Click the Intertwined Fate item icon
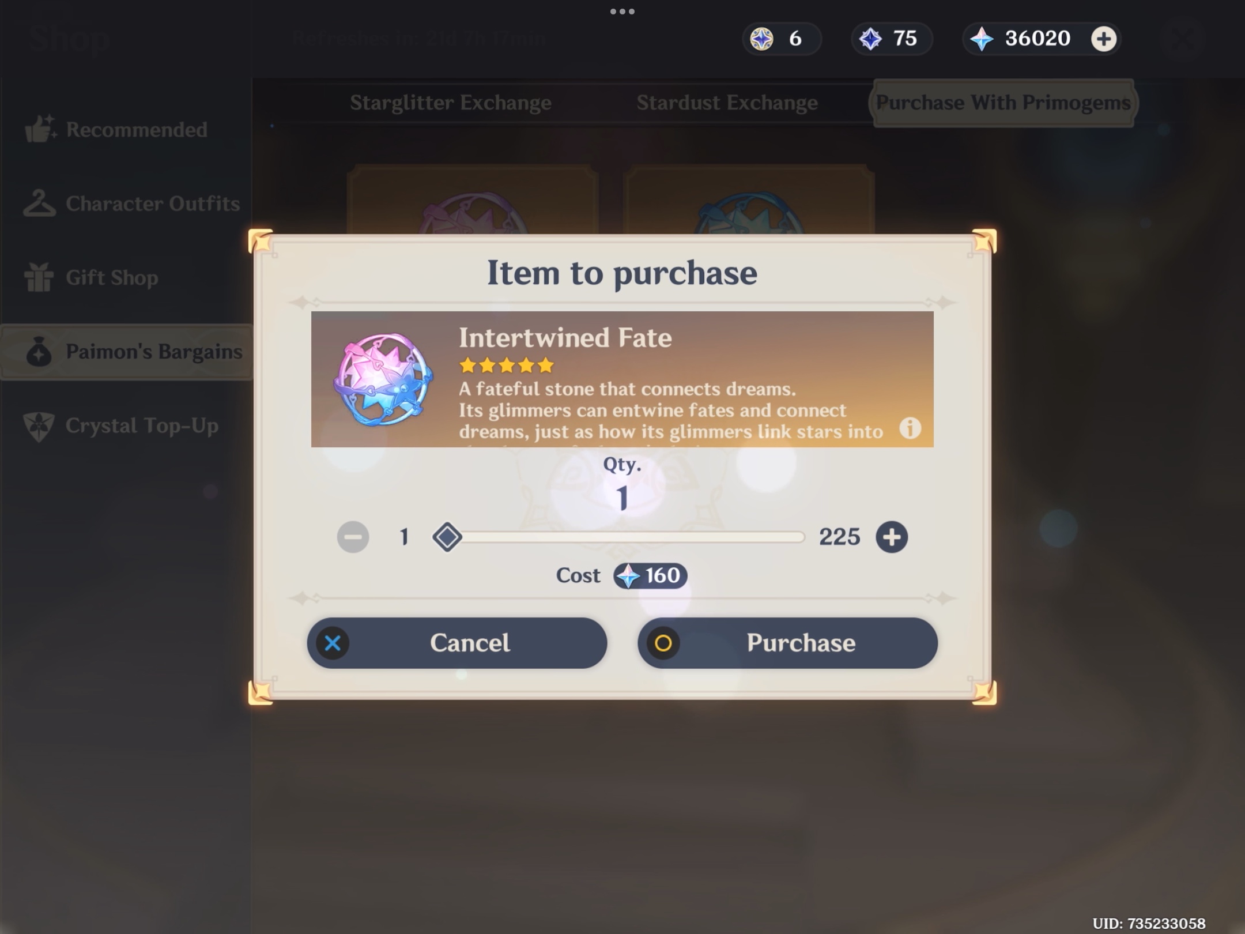The height and width of the screenshot is (934, 1245). tap(383, 379)
